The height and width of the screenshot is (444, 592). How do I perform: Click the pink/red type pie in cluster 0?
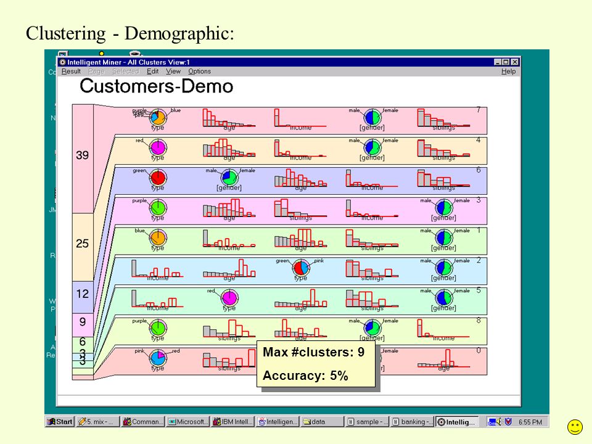pos(158,358)
